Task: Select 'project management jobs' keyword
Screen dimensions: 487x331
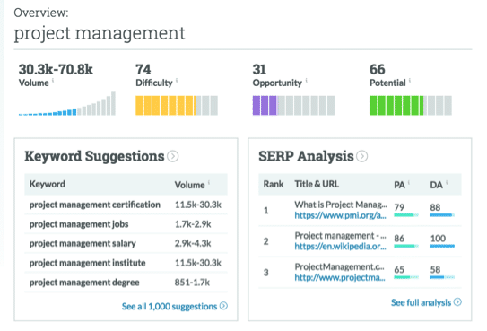Action: (79, 224)
